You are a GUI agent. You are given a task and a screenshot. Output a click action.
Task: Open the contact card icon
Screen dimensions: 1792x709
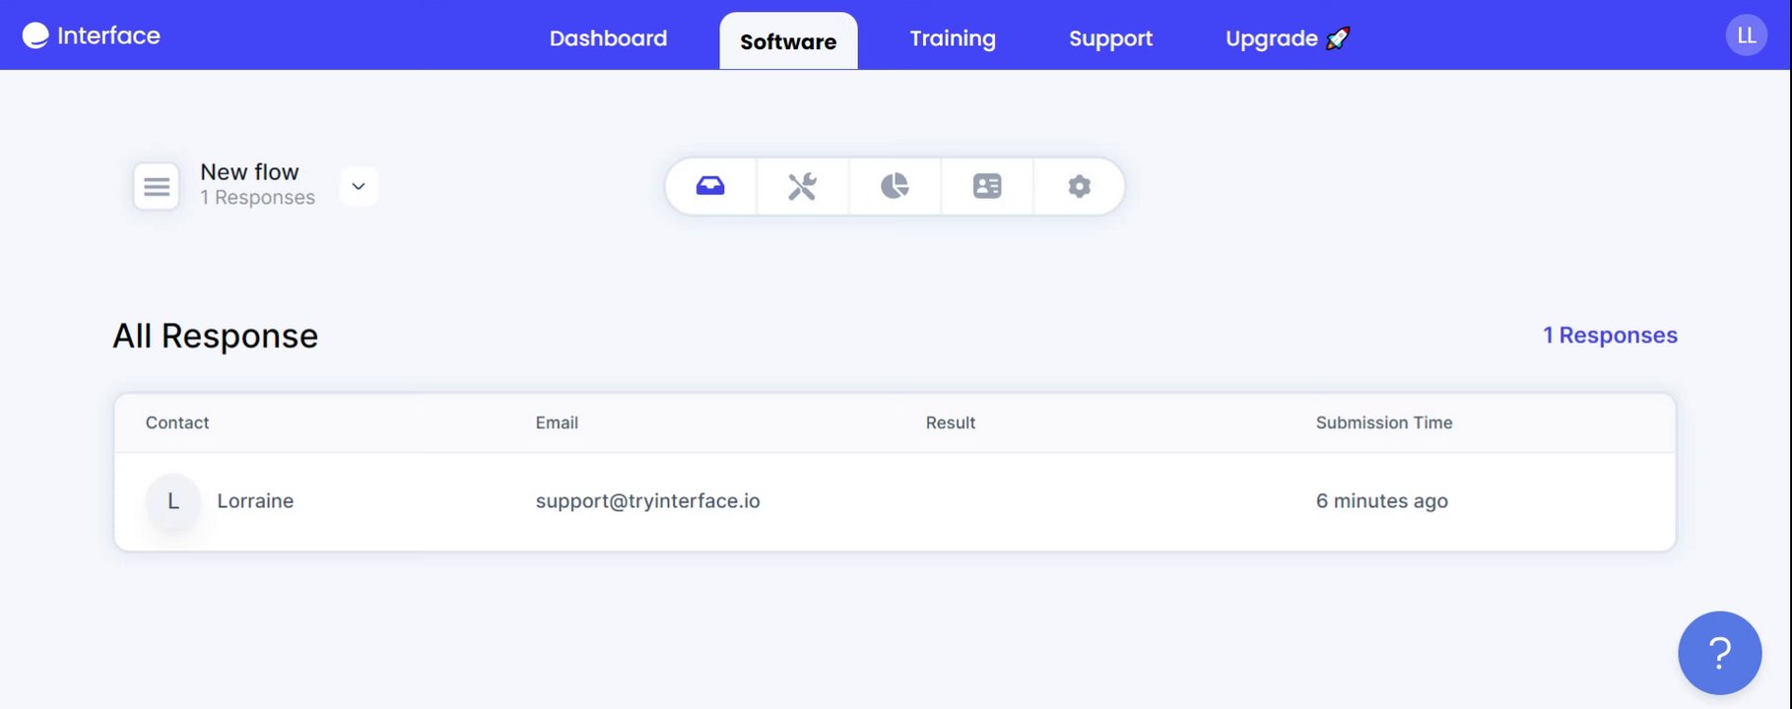coord(987,186)
